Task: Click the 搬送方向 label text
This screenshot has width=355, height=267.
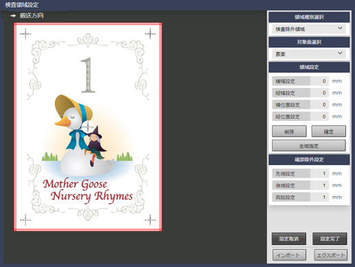Action: click(32, 15)
